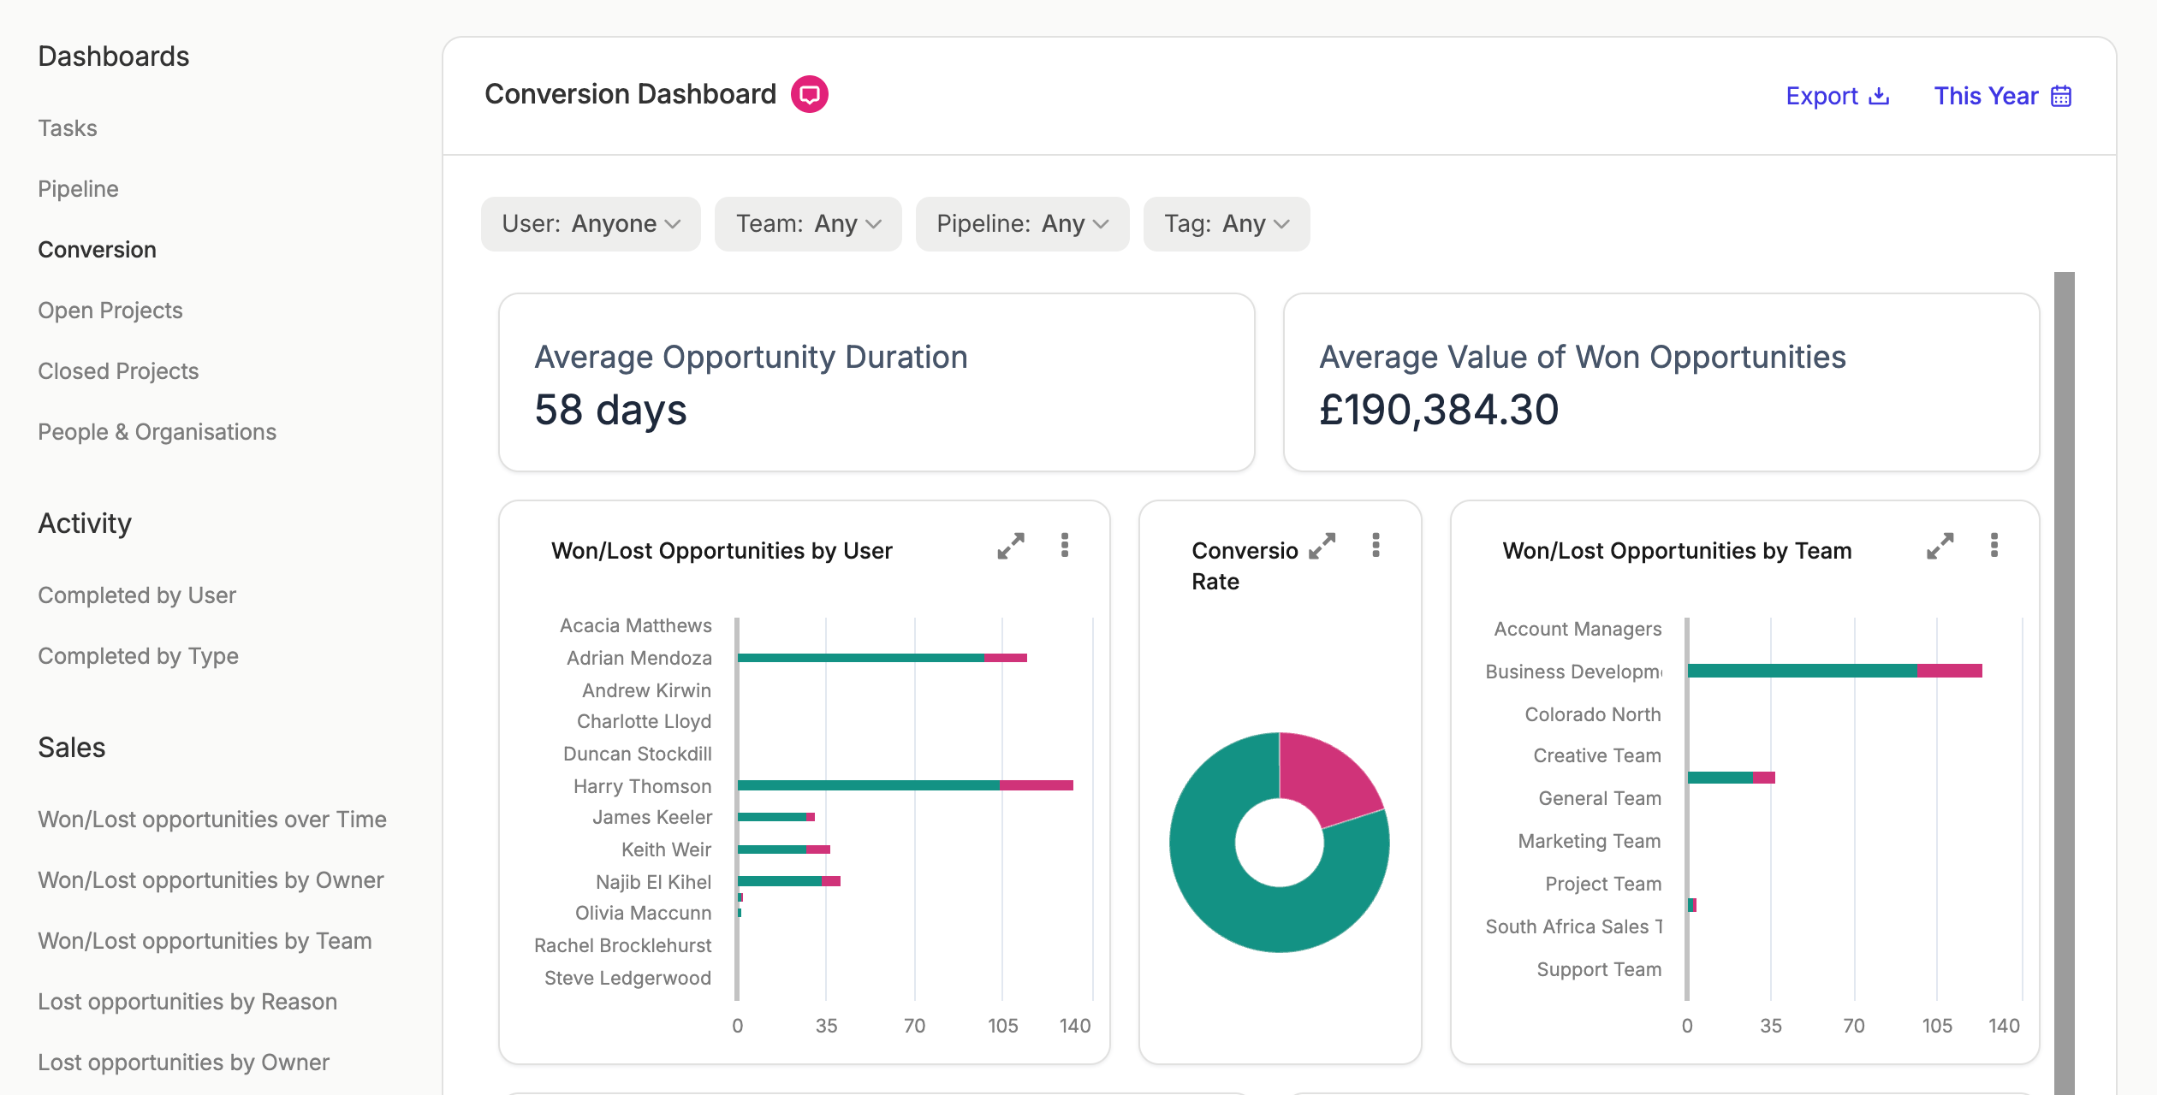Click the pink segment of Conversion Rate donut

click(1327, 774)
